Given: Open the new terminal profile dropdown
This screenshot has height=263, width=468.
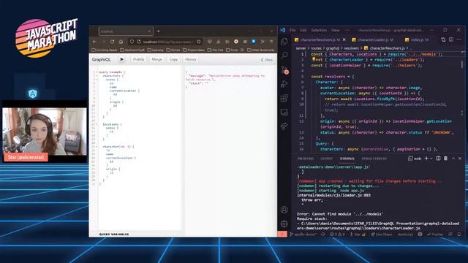Looking at the screenshot, I should 431,159.
